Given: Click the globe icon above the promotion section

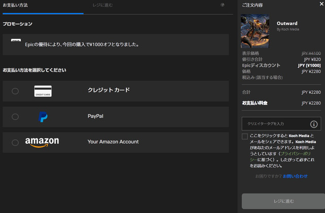Looking at the screenshot, I should pyautogui.click(x=222, y=5).
